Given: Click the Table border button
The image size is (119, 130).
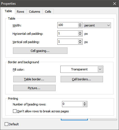Looking at the screenshot, I should tap(34, 79).
